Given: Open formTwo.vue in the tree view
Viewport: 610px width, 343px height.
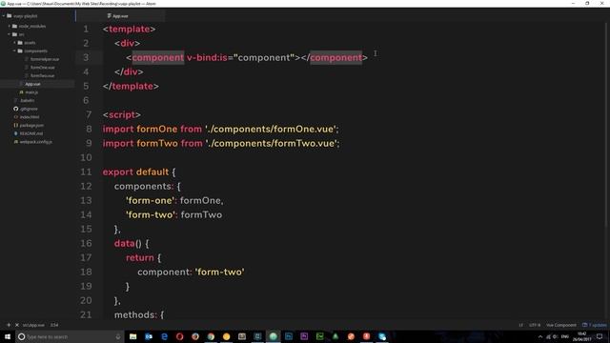Looking at the screenshot, I should [x=42, y=75].
